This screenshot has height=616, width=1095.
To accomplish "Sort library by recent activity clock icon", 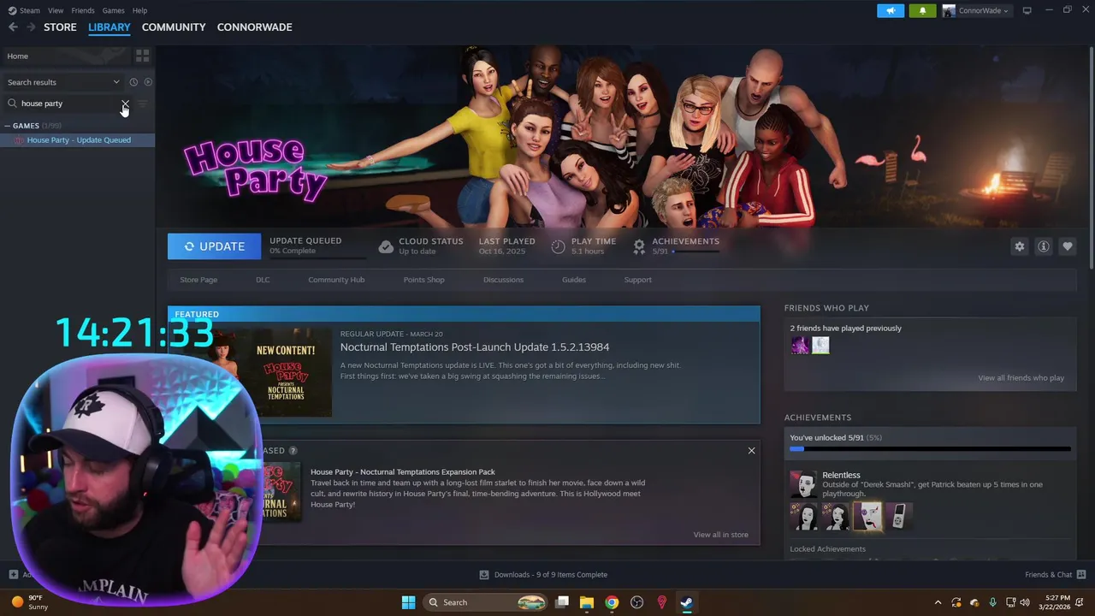I will [x=133, y=82].
